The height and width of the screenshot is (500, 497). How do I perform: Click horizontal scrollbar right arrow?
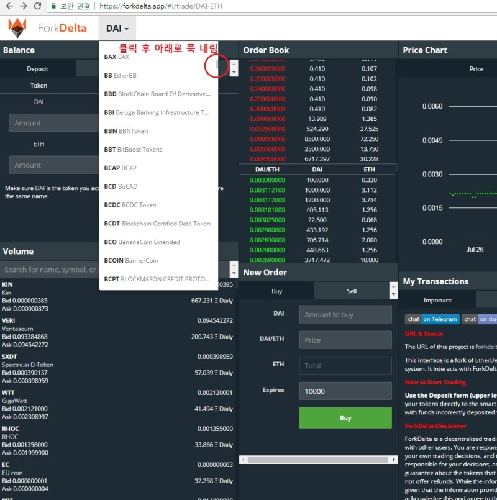[394, 460]
